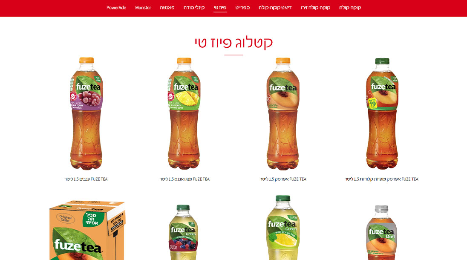The height and width of the screenshot is (260, 467).
Task: Open the FUZE TEA ענבים 1.5 ליטר link
Action: (86, 179)
